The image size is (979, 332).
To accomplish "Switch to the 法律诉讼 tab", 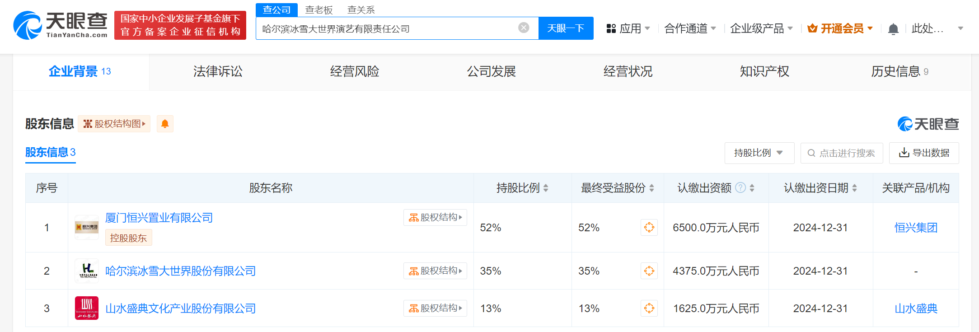I will pyautogui.click(x=218, y=71).
